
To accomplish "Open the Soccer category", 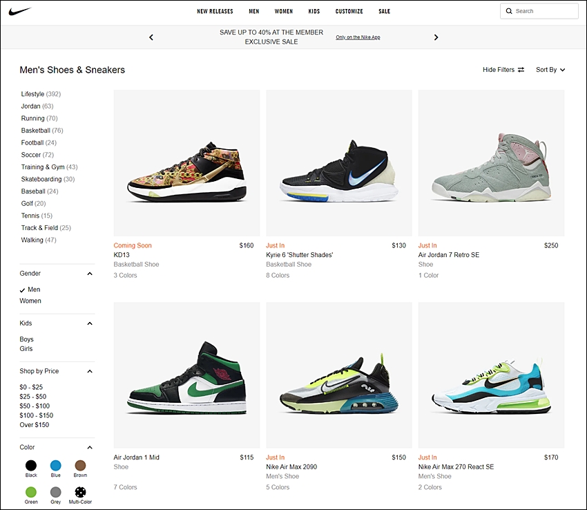I will 37,155.
